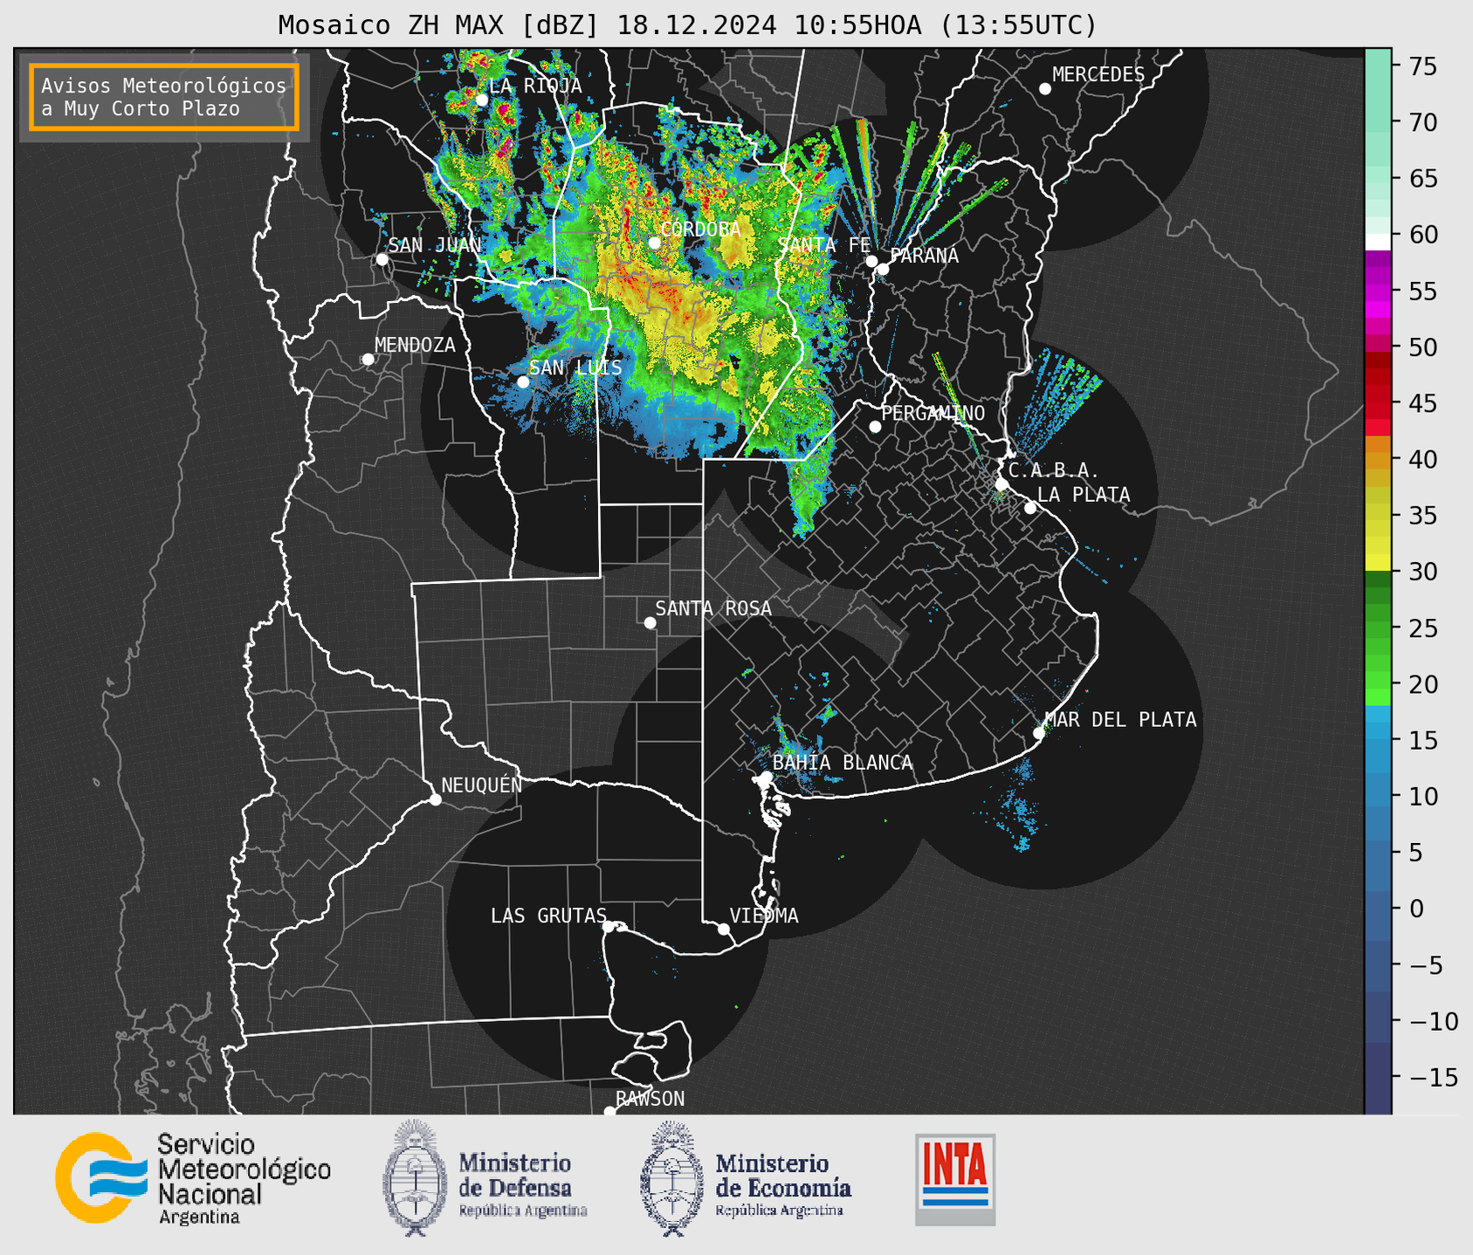
Task: Click the Servicio Meteorológico Nacional logo
Action: tap(193, 1178)
